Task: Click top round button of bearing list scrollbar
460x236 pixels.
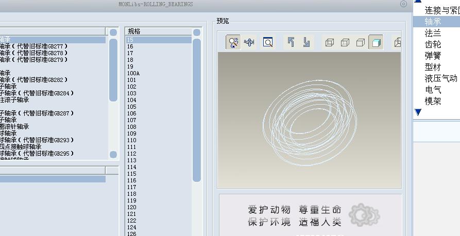Action: click(x=113, y=32)
